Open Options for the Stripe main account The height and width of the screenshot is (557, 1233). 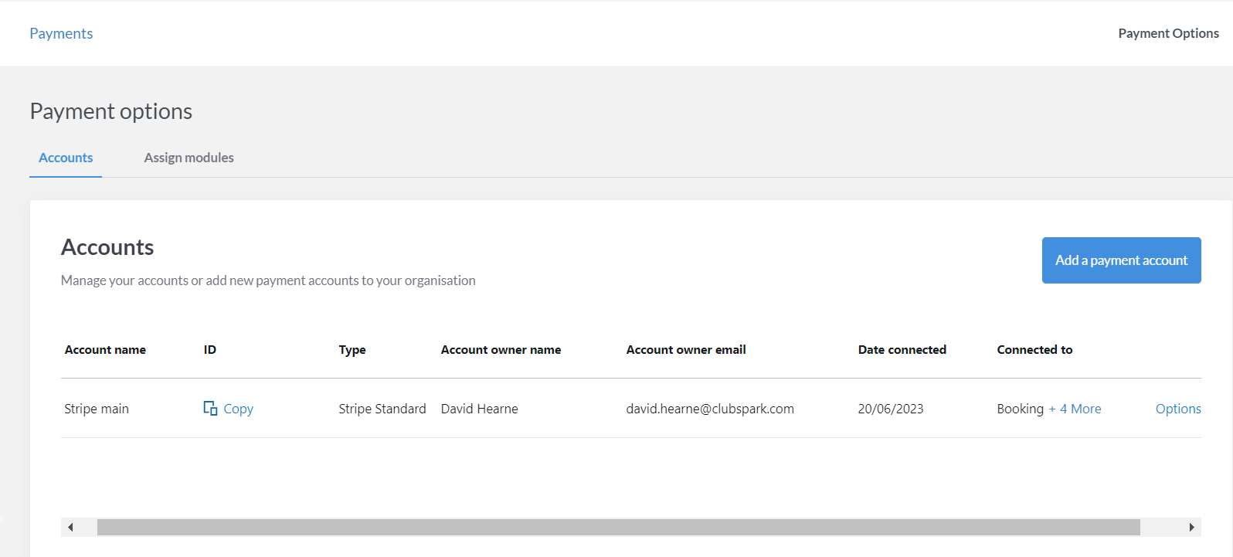1177,409
